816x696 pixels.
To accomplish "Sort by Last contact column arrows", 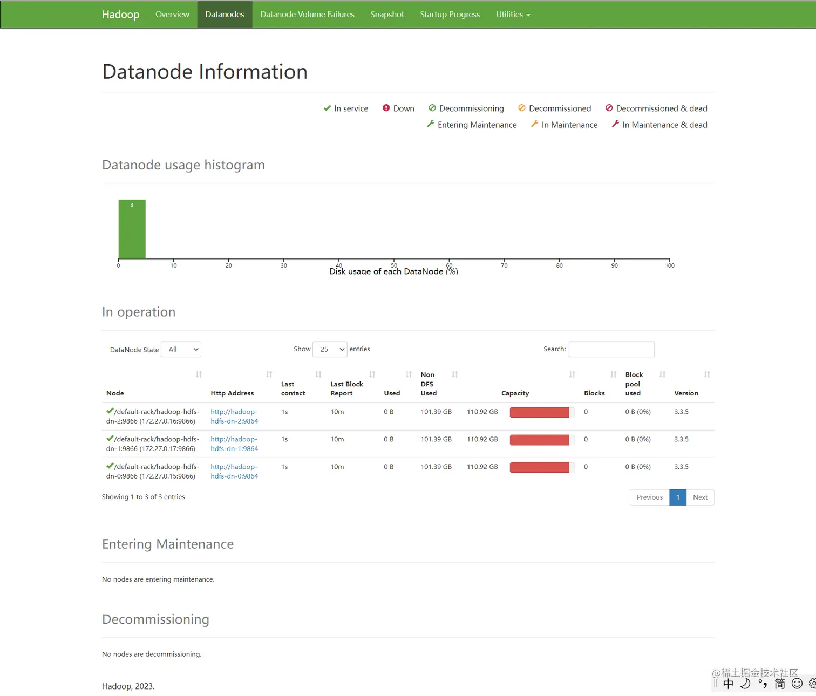I will pyautogui.click(x=318, y=374).
